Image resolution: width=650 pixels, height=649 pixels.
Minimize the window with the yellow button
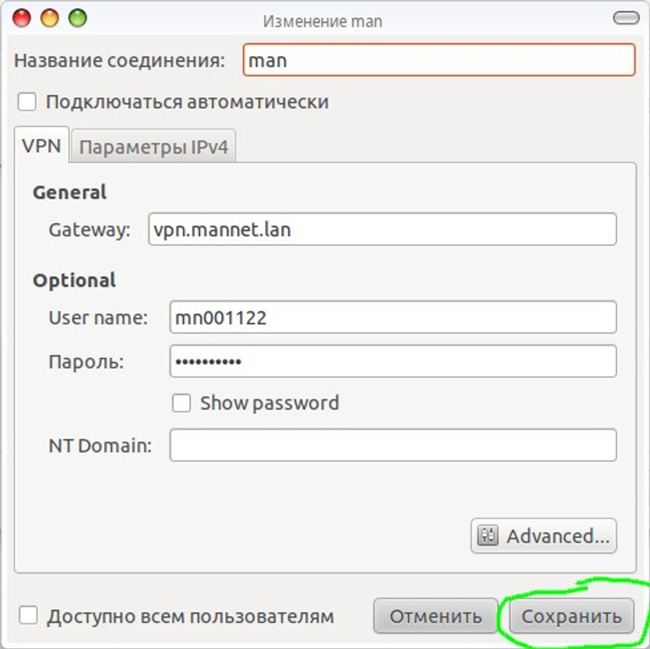coord(50,18)
